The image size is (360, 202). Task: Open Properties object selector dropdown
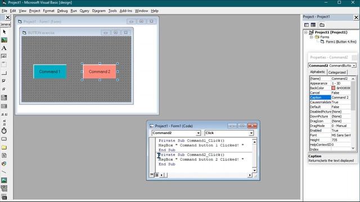pyautogui.click(x=354, y=66)
